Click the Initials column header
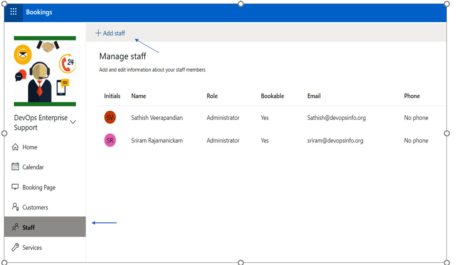This screenshot has height=265, width=456. (112, 96)
